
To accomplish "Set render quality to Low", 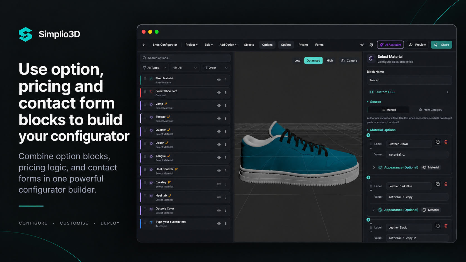I will (x=297, y=61).
